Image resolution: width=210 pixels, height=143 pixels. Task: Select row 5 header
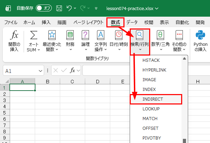tap(5, 113)
